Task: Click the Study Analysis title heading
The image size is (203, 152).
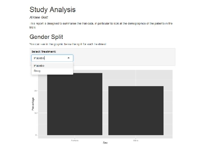Action: pyautogui.click(x=53, y=10)
